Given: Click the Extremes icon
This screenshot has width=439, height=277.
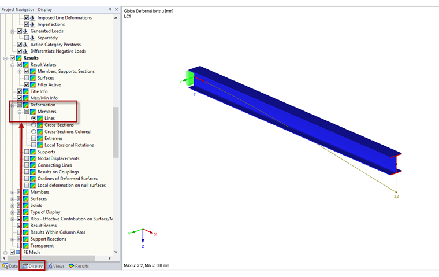Looking at the screenshot, I should tap(40, 139).
